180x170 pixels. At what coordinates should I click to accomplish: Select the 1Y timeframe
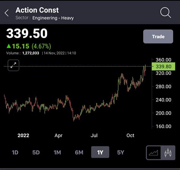[x=100, y=152]
